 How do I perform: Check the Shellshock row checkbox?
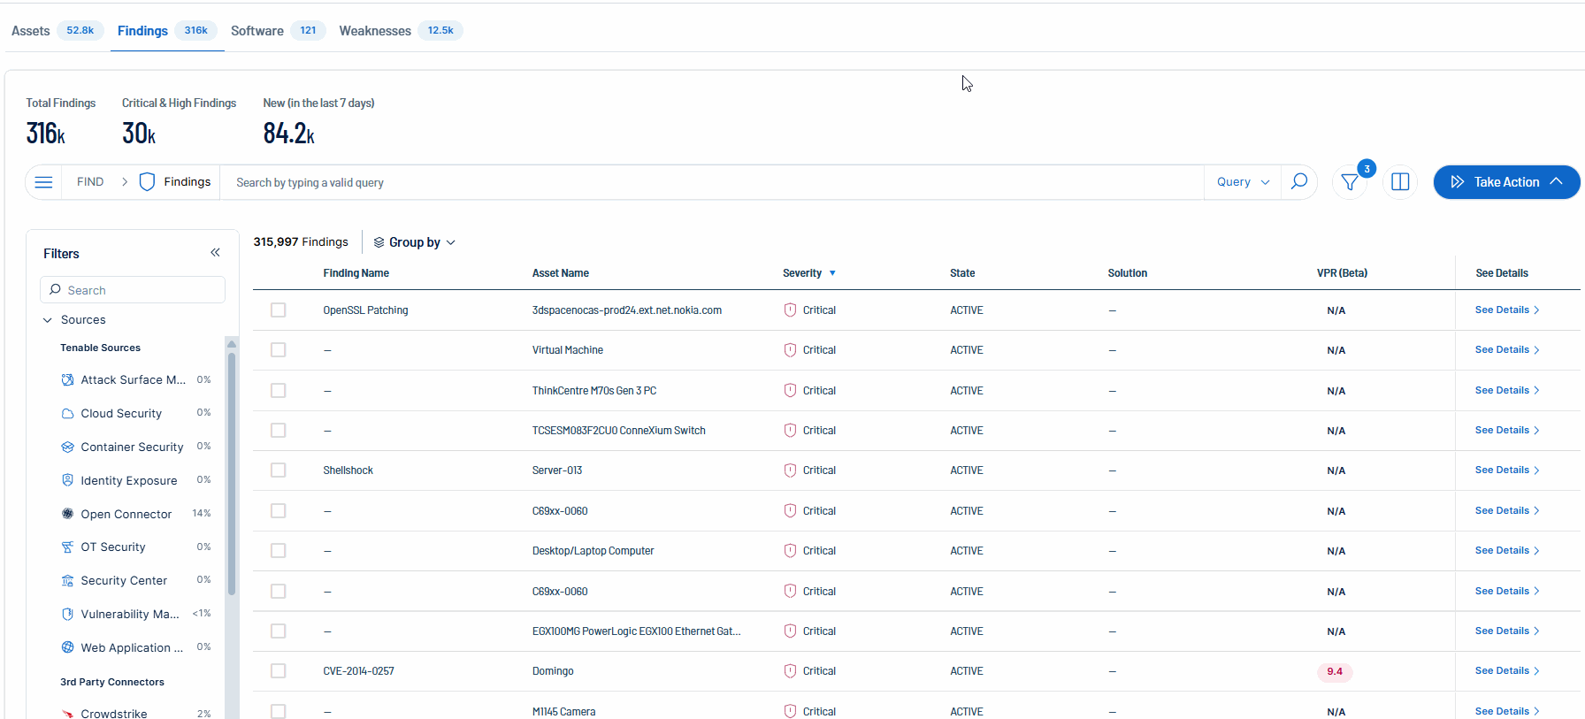coord(279,470)
